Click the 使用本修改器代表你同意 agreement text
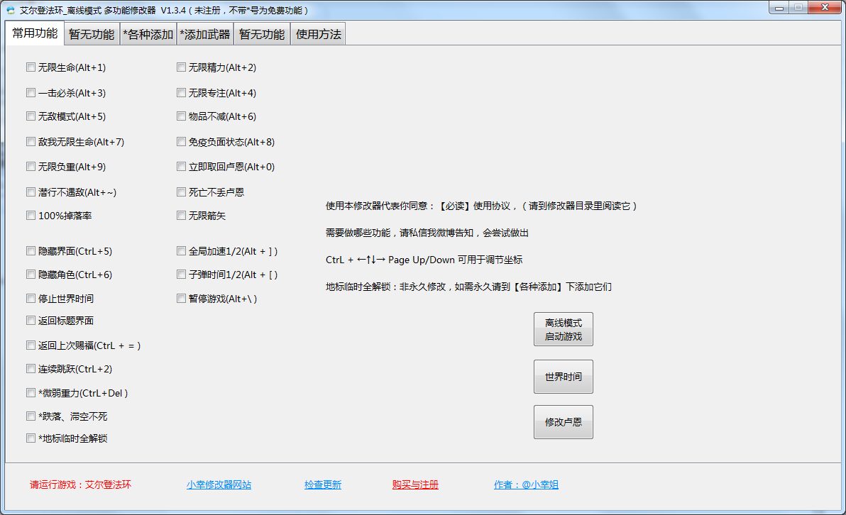This screenshot has height=515, width=846. 481,206
